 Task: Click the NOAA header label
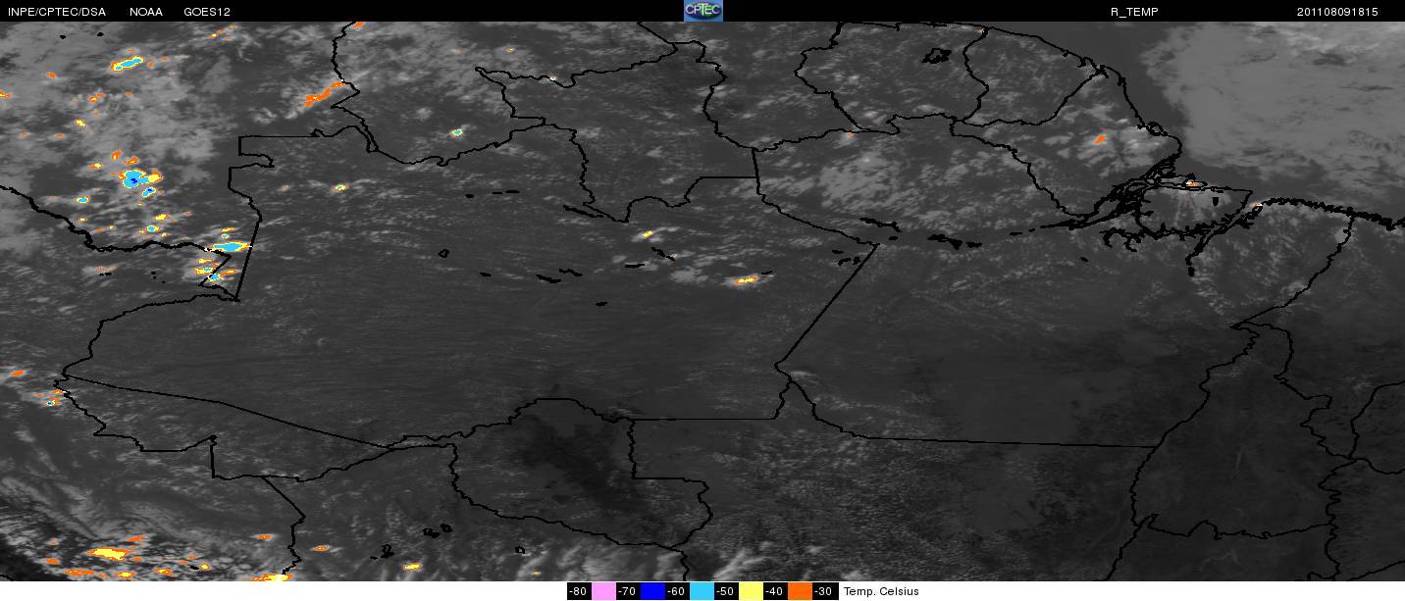click(x=146, y=12)
